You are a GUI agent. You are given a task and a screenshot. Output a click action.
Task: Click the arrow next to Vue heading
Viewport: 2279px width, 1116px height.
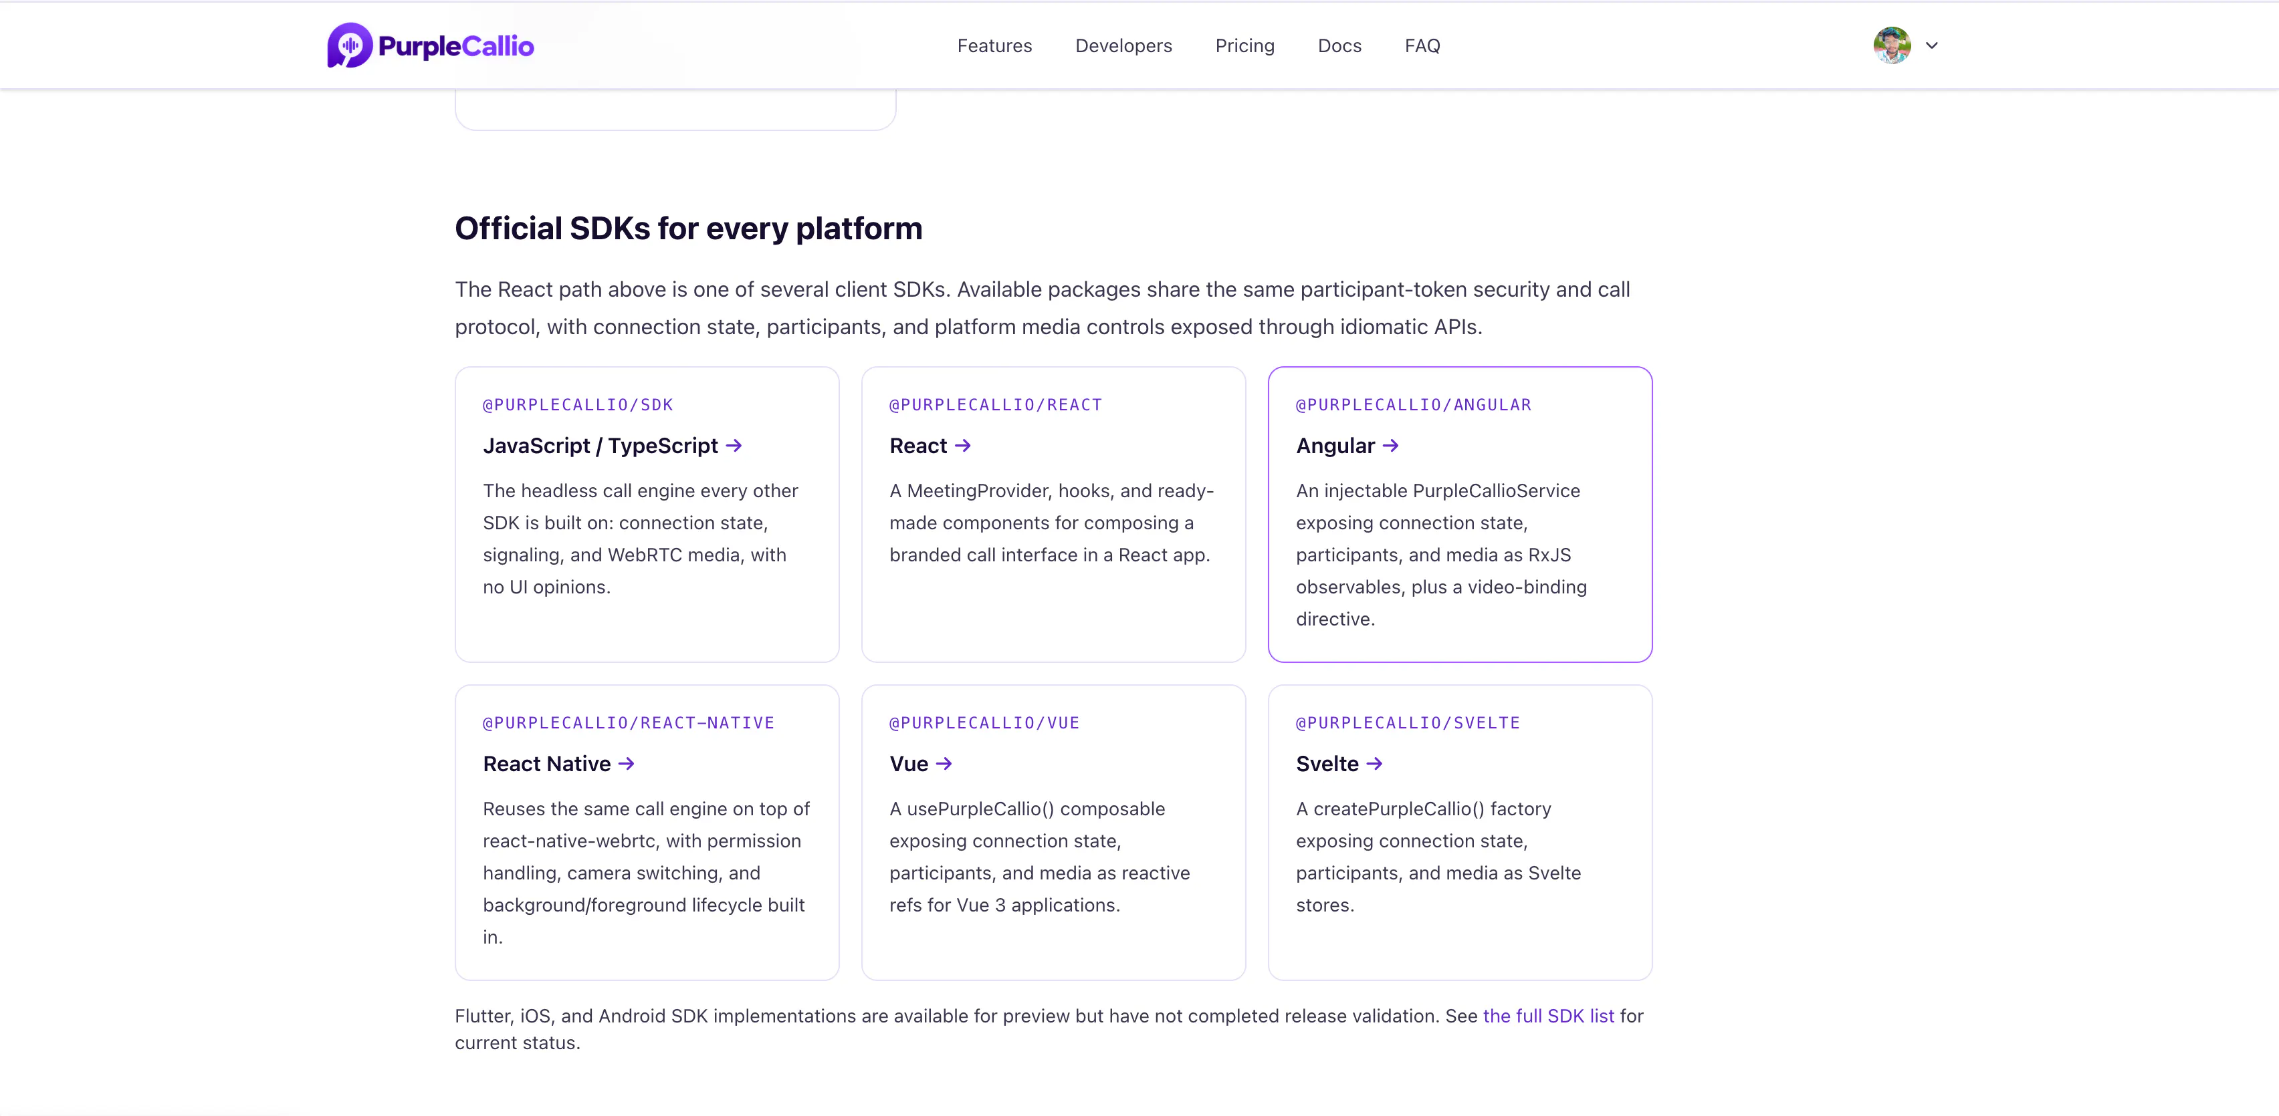pyautogui.click(x=944, y=764)
